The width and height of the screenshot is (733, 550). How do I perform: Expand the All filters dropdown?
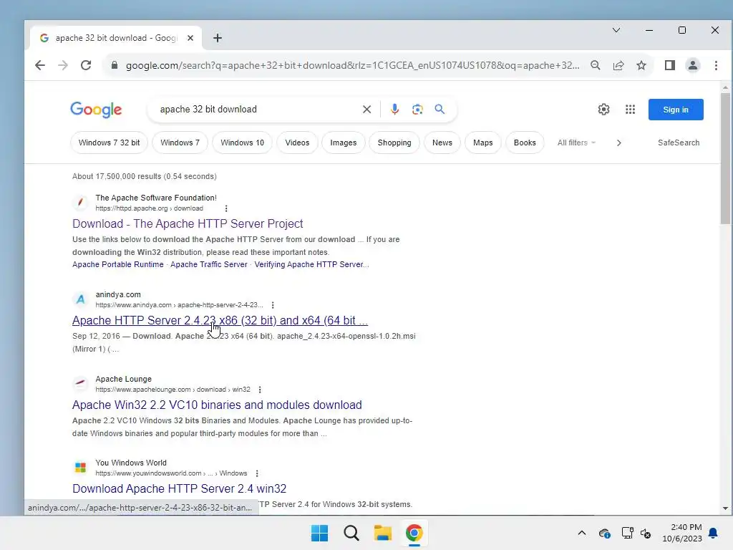576,143
